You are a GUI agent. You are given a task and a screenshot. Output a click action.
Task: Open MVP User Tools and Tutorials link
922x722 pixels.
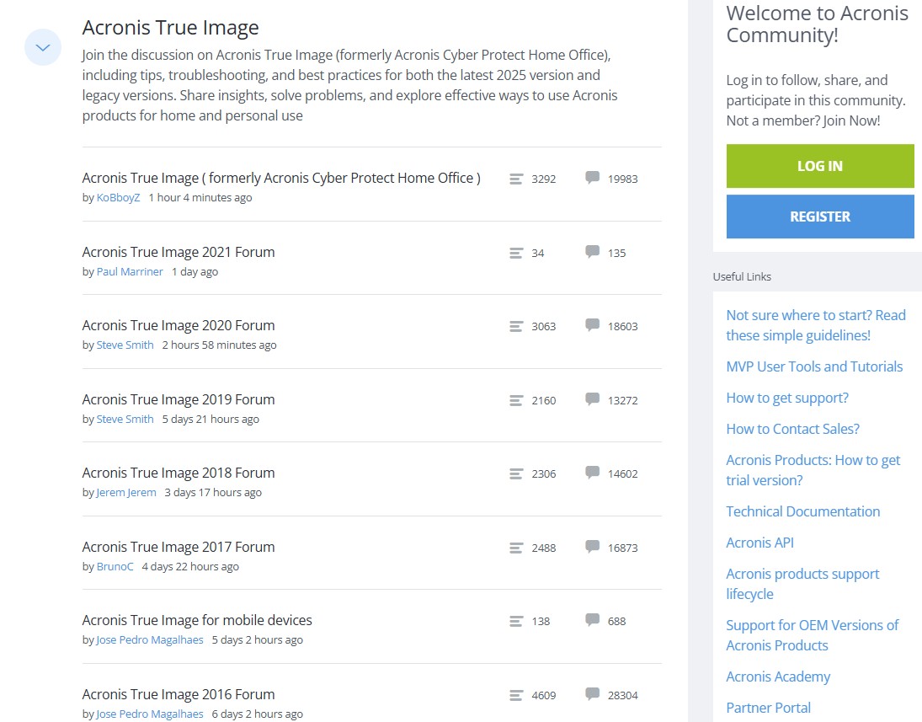click(814, 366)
